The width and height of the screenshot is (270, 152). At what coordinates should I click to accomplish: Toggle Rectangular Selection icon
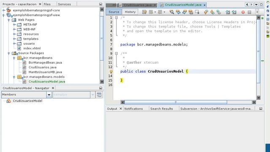pos(197,12)
